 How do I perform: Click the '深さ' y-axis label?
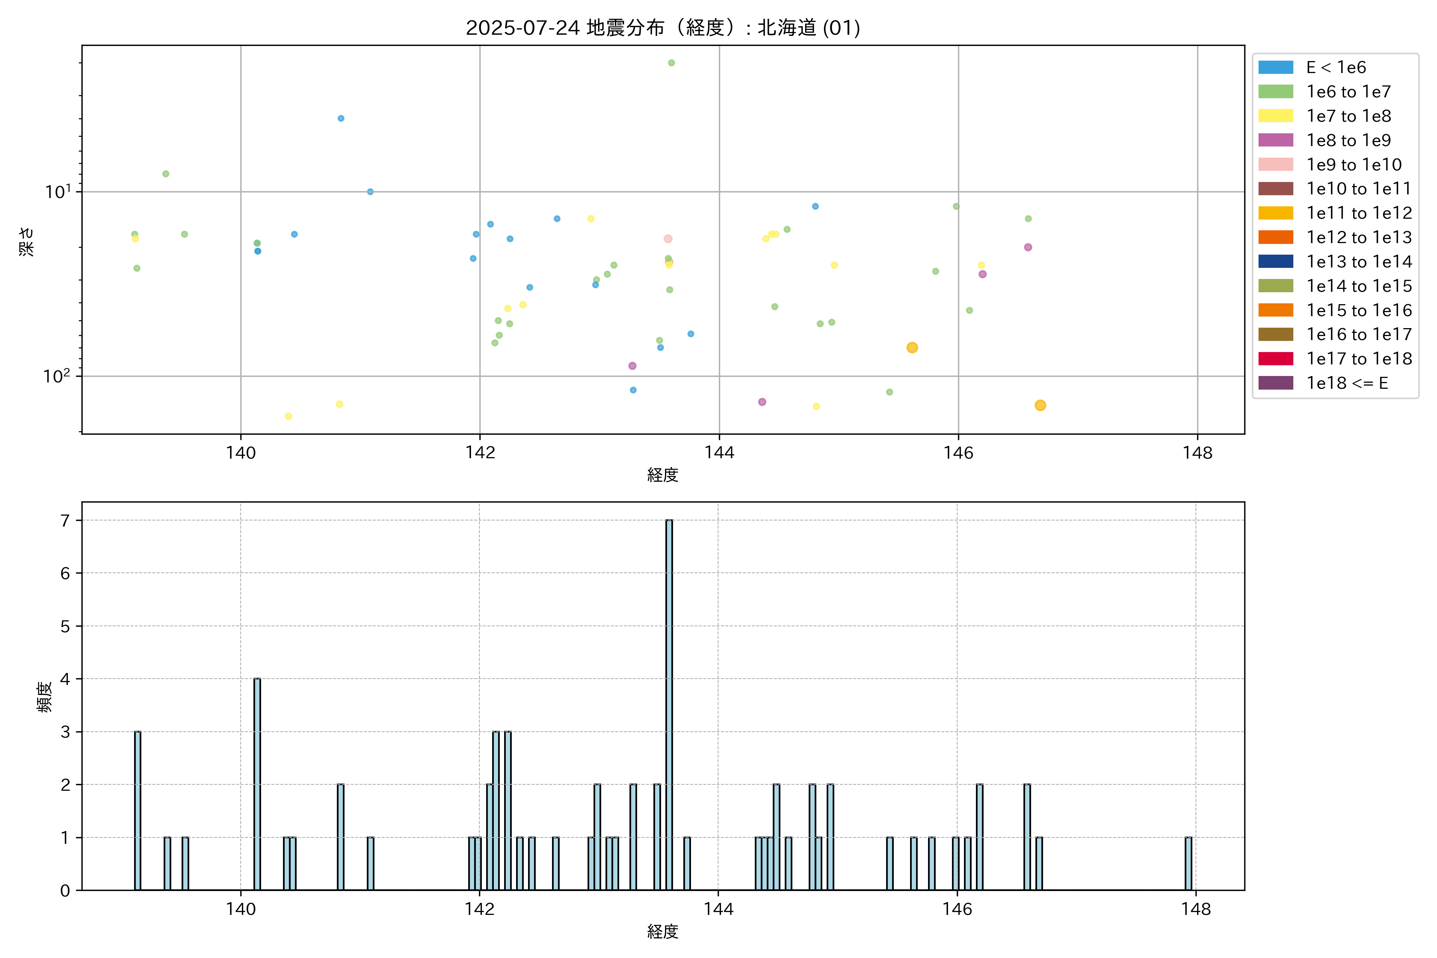coord(27,241)
